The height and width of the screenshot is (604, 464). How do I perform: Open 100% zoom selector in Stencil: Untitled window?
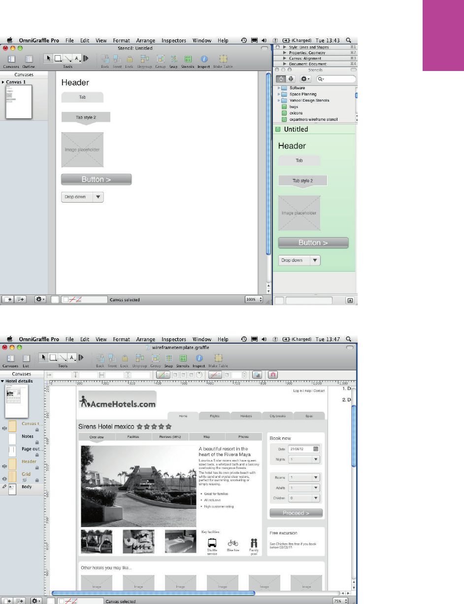(x=255, y=299)
